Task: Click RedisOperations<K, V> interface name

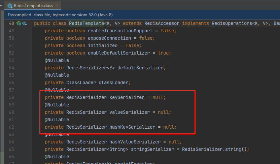Action: pyautogui.click(x=240, y=23)
